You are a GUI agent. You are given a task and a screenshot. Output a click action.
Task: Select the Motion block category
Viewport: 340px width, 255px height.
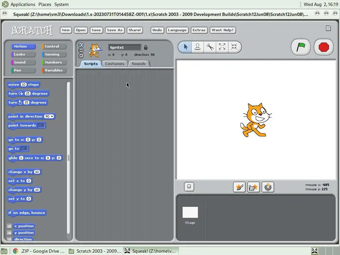click(x=23, y=46)
